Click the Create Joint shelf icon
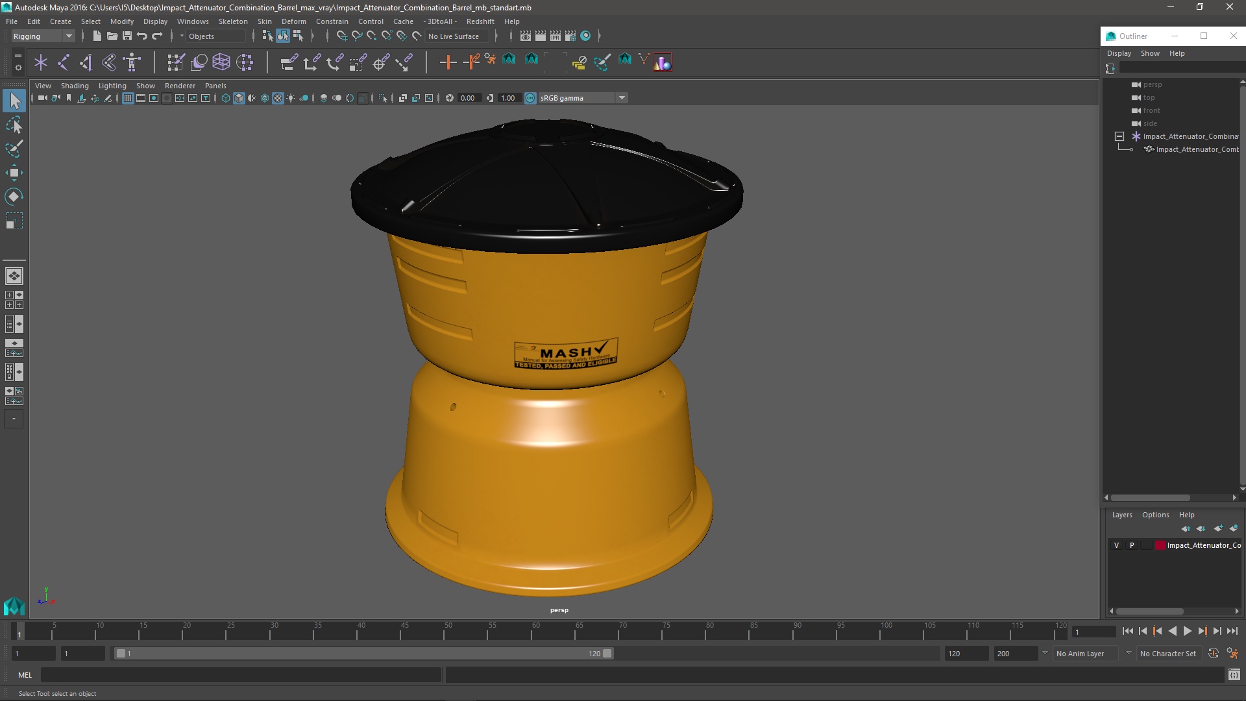The height and width of the screenshot is (701, 1246). coord(64,62)
